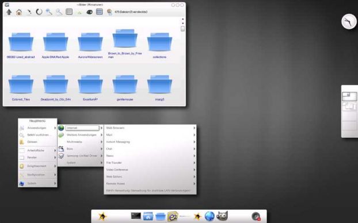Switch to the second desktop in the pager

click(349, 106)
